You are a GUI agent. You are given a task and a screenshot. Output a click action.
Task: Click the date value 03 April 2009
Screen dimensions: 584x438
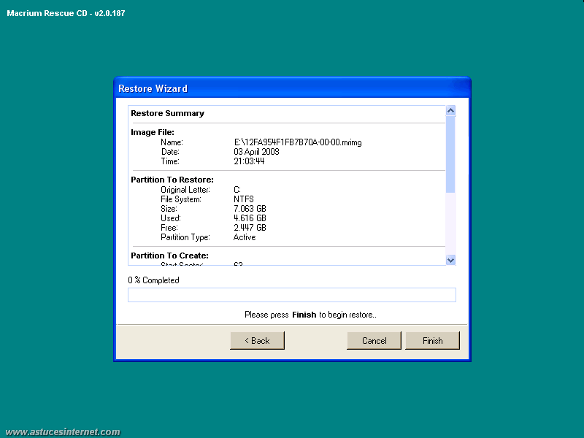point(256,152)
